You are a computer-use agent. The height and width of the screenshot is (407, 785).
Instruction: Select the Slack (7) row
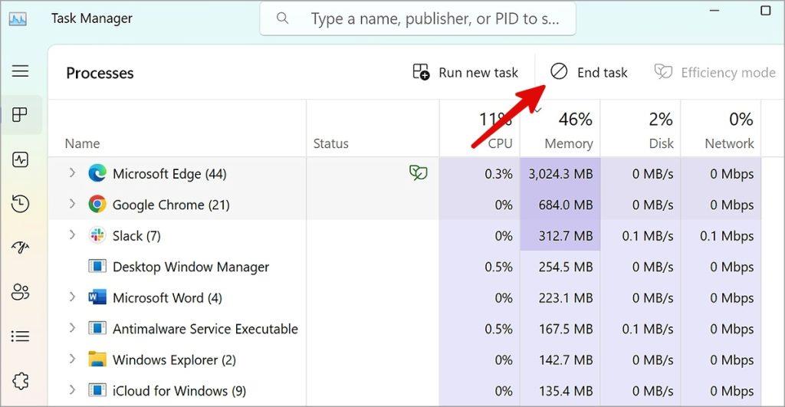click(x=405, y=235)
